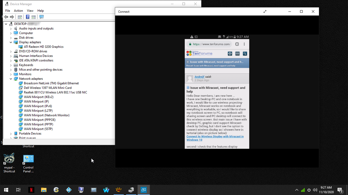Viewport: 348px width, 195px height.
Task: Open the Action menu in Device Manager
Action: tap(18, 11)
